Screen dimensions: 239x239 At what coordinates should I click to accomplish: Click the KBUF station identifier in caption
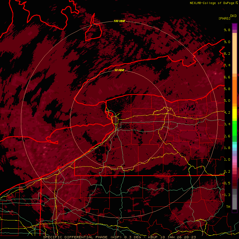[153, 237]
